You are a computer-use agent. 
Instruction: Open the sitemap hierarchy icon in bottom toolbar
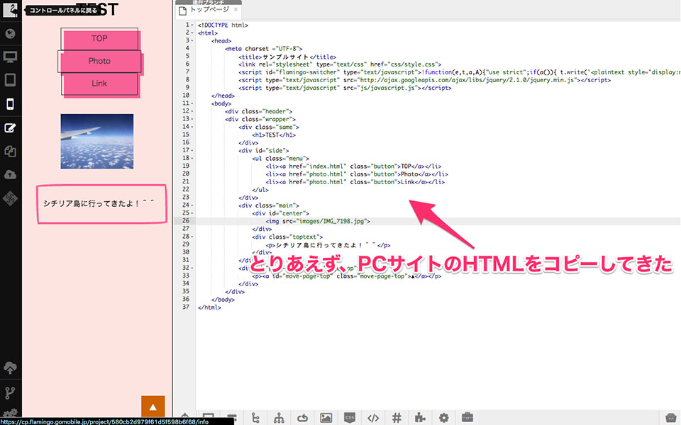point(279,418)
